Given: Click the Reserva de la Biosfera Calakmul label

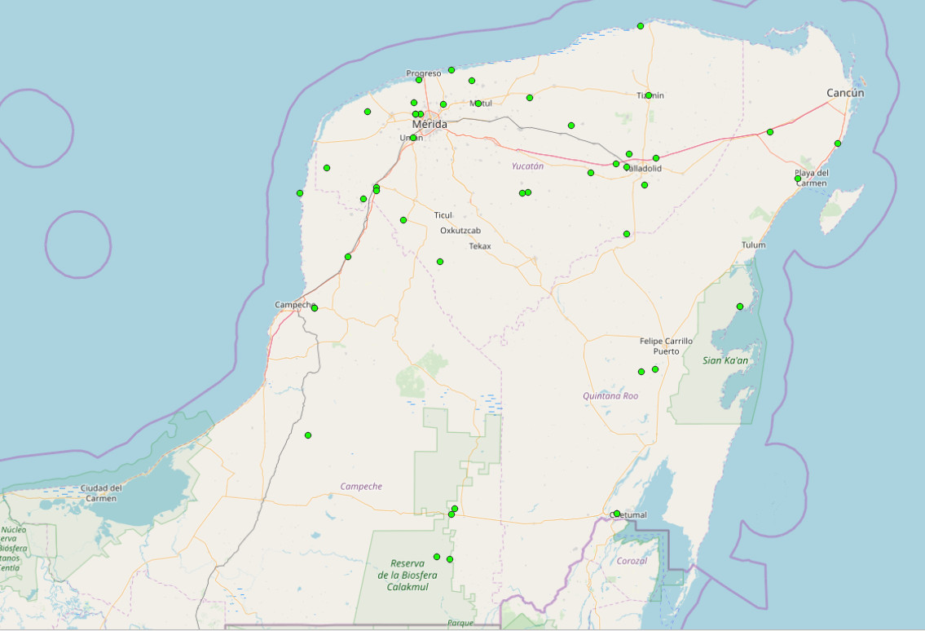Looking at the screenshot, I should 407,574.
